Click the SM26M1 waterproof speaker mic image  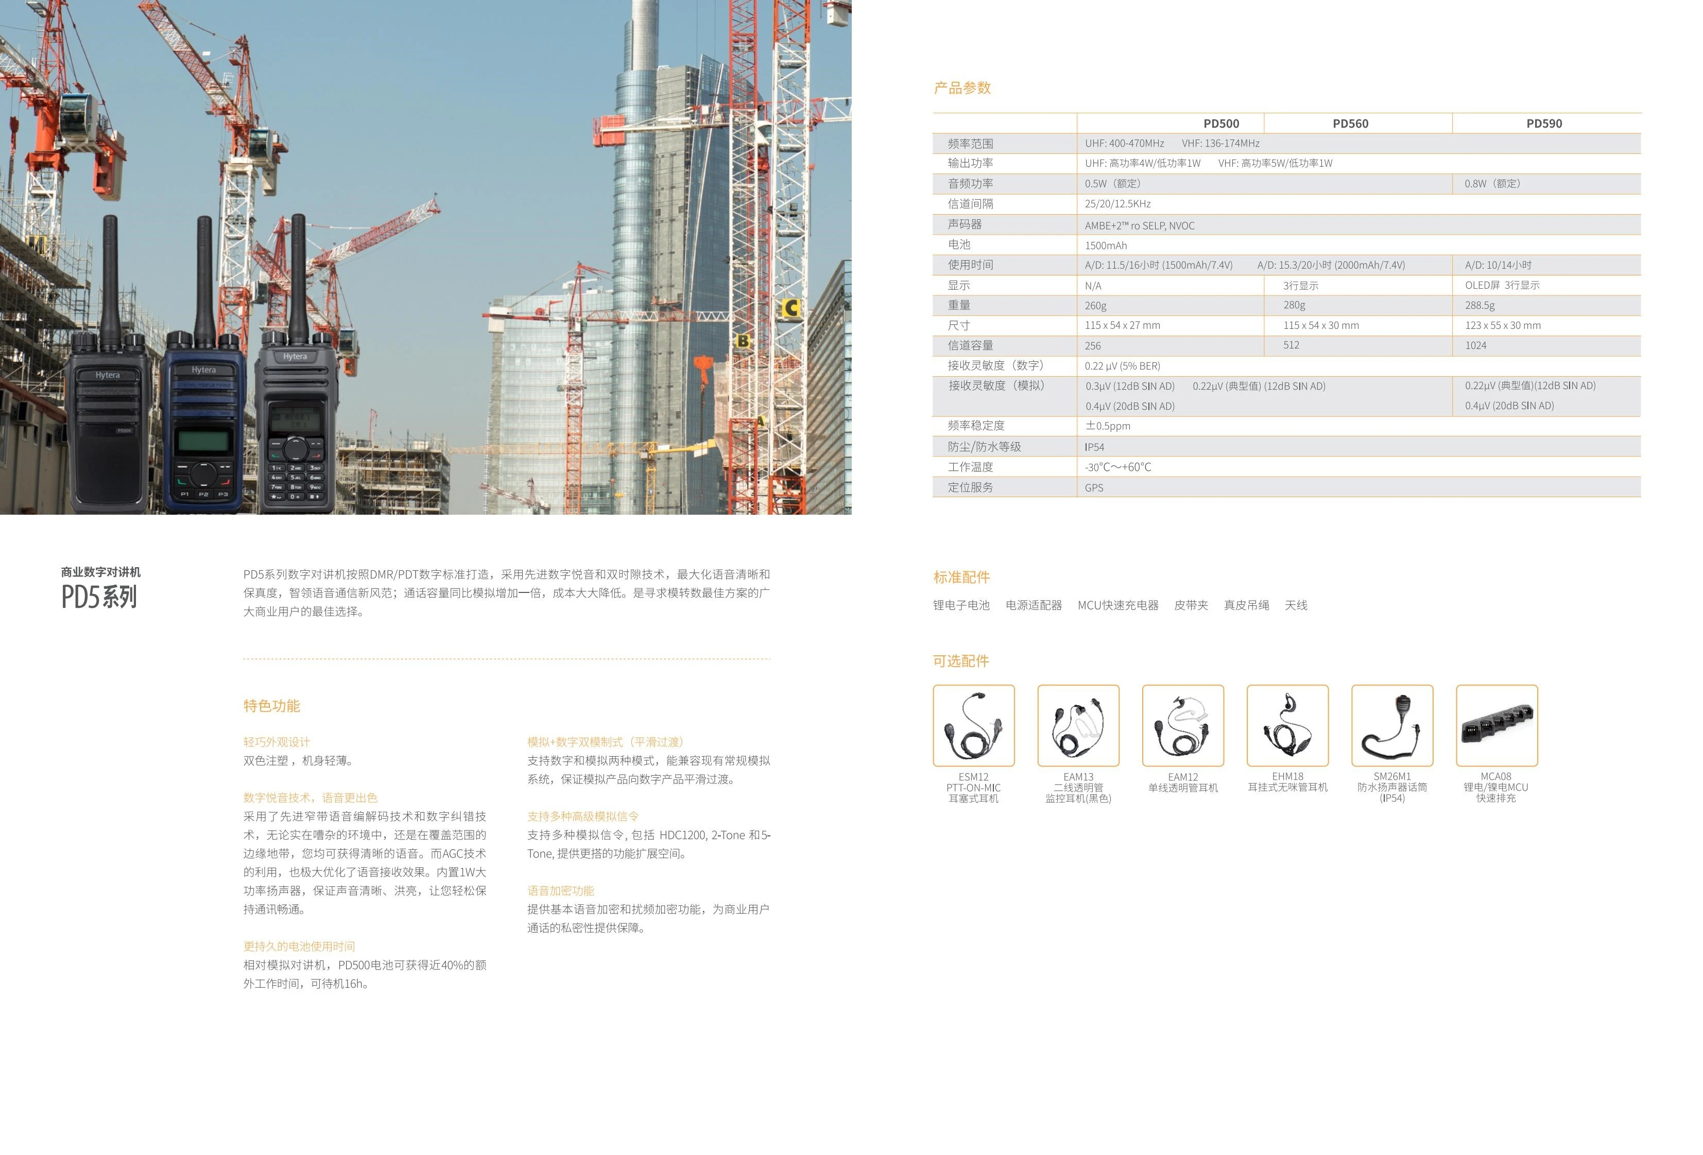point(1391,725)
